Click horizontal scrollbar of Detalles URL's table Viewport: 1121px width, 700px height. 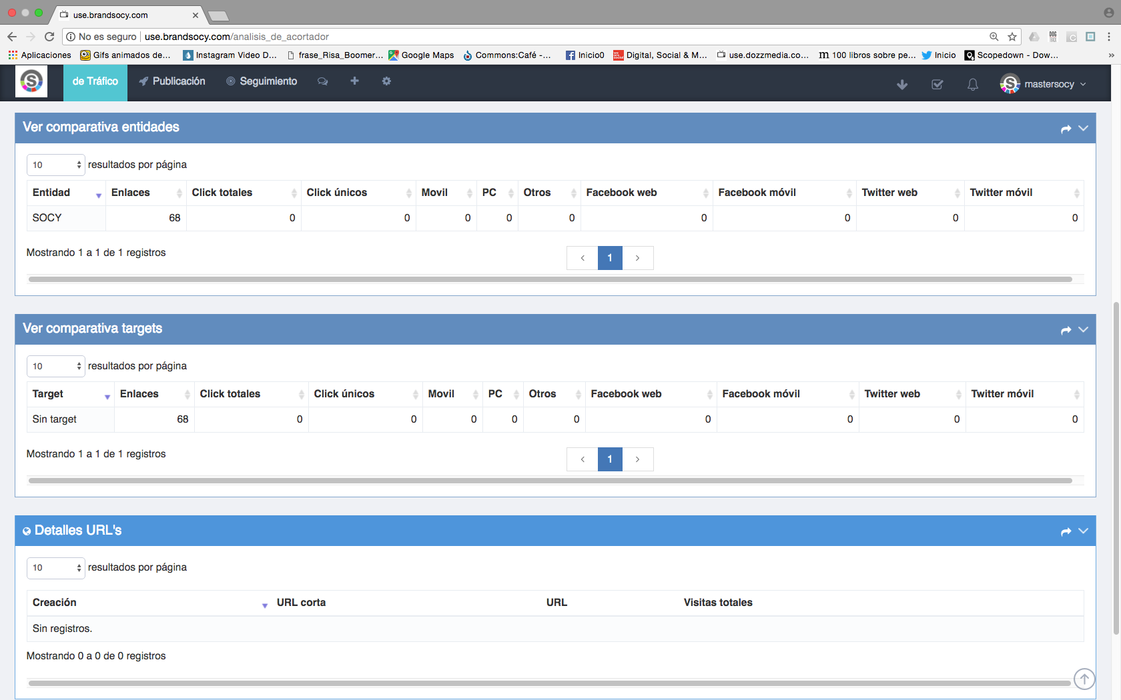pyautogui.click(x=550, y=683)
